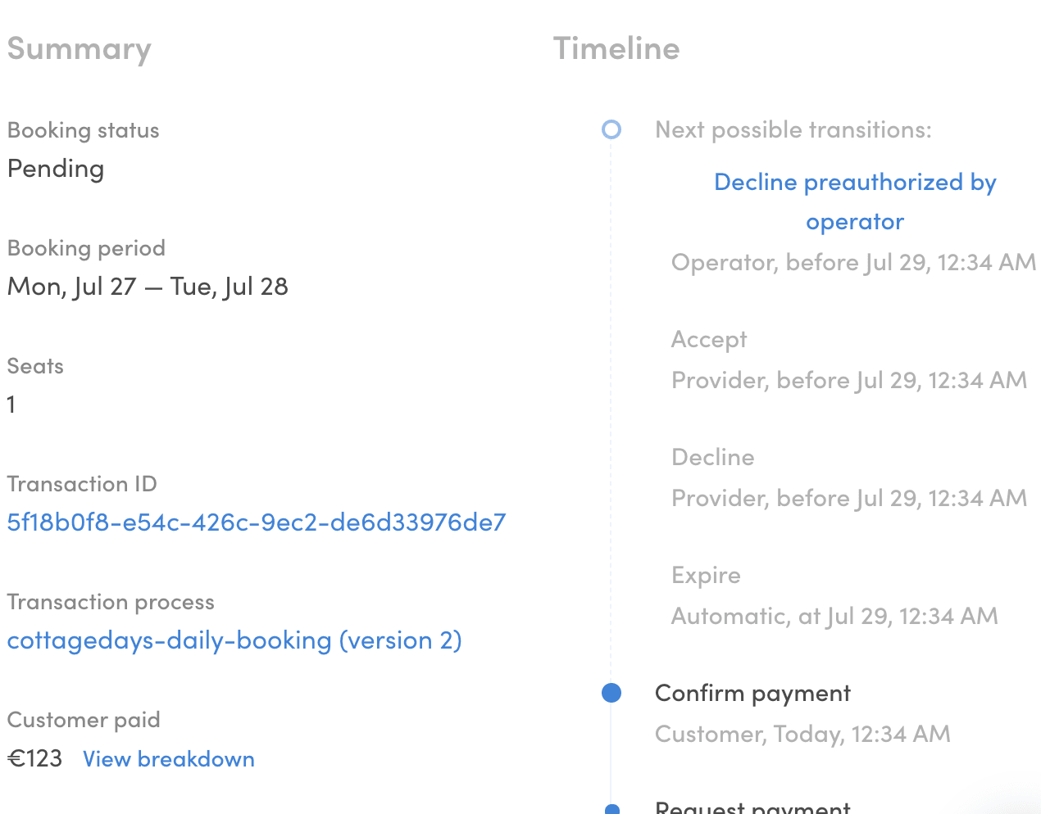The image size is (1041, 814).
Task: Click the Confirm payment timeline entry title
Action: click(752, 694)
